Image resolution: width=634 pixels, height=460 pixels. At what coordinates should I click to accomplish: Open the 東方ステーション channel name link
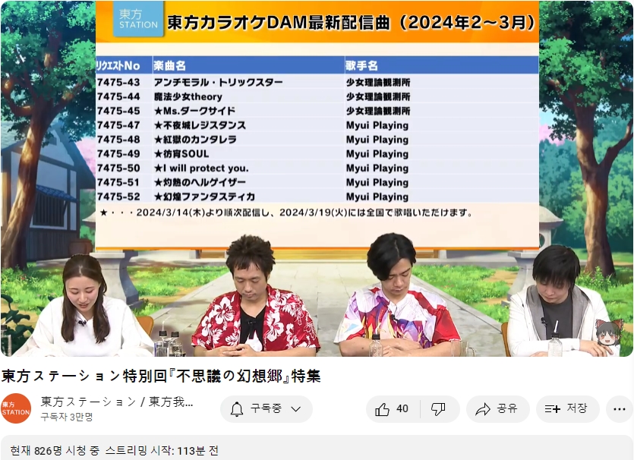(x=117, y=402)
